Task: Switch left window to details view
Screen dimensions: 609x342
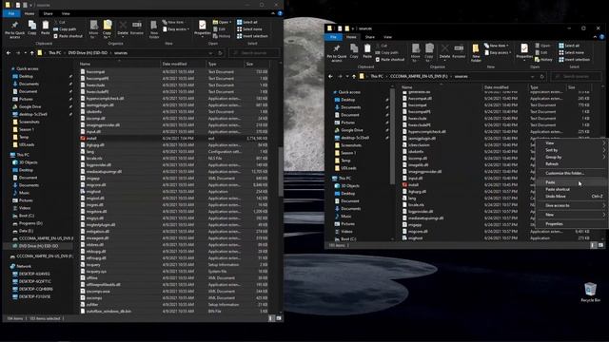Action: (x=271, y=318)
